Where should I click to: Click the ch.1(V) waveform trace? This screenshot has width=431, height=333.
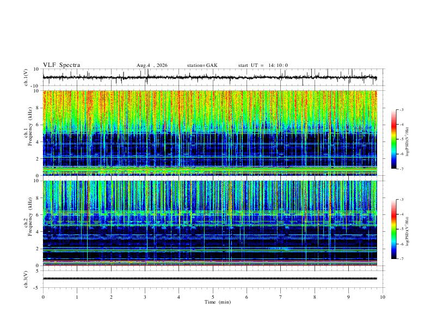[210, 77]
